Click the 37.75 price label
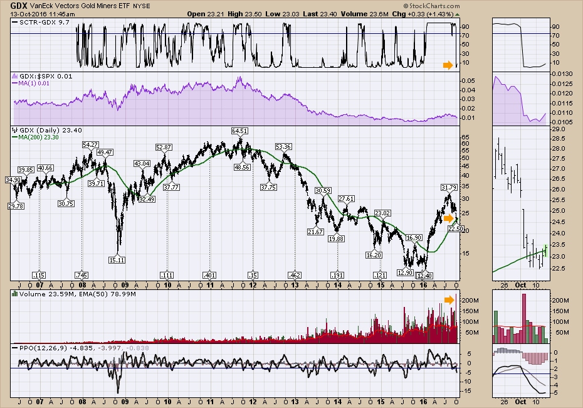Image resolution: width=583 pixels, height=408 pixels. [x=268, y=187]
